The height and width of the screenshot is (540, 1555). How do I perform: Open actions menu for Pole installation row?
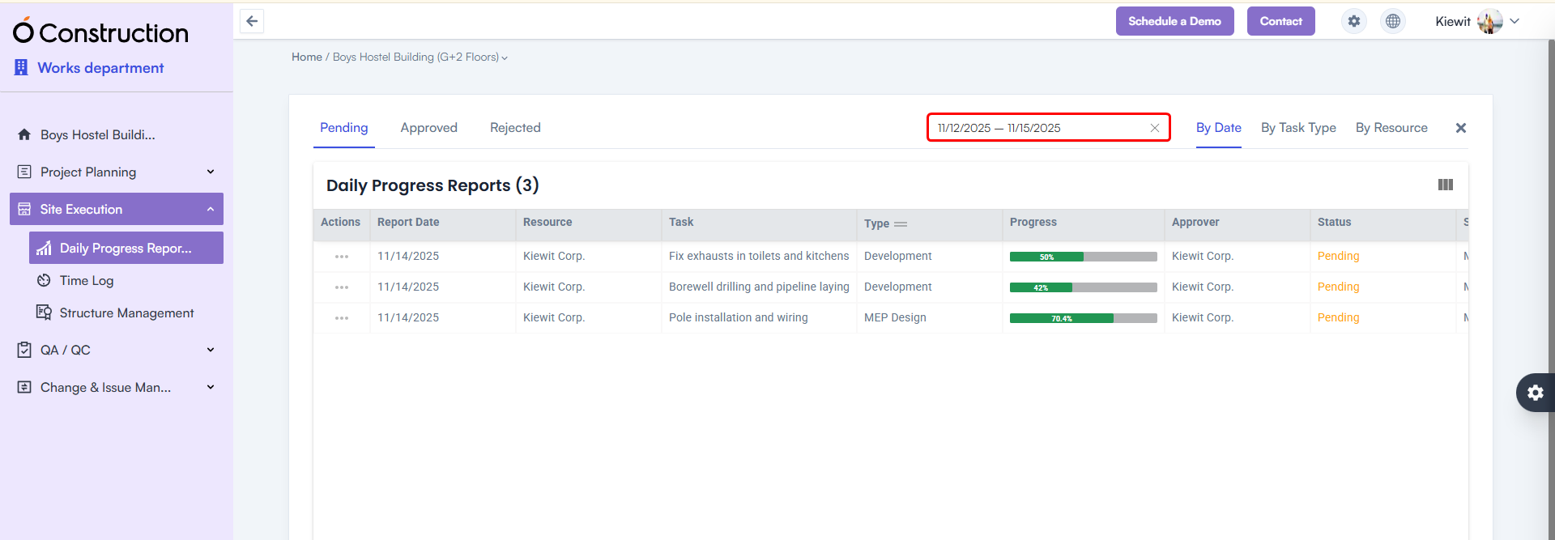342,318
